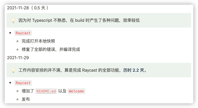This screenshot has height=108, width=198.
Task: Place cursor in 完成打开本地快照 line
Action: click(38, 41)
